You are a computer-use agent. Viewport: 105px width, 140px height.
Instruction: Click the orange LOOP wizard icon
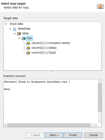(100, 6)
